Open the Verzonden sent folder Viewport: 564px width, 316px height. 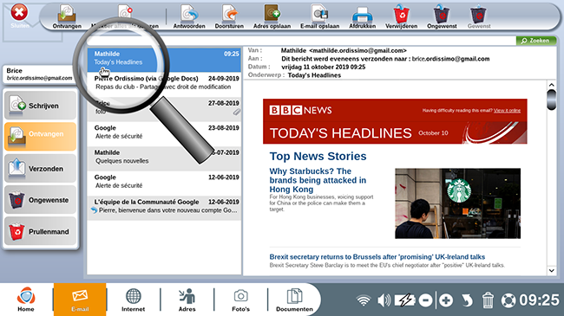click(x=40, y=169)
